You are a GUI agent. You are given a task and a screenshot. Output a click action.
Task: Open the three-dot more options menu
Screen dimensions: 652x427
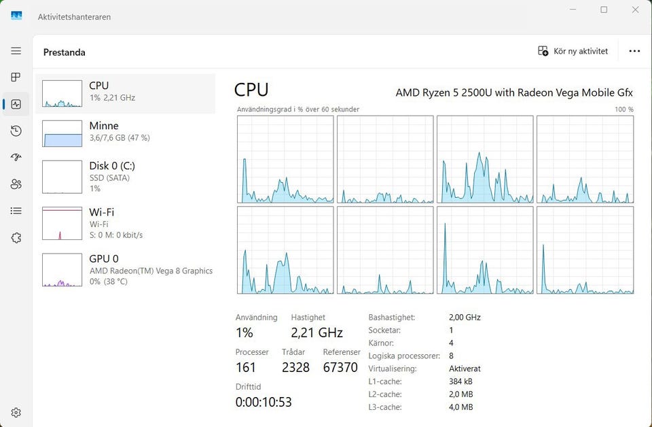[x=634, y=51]
